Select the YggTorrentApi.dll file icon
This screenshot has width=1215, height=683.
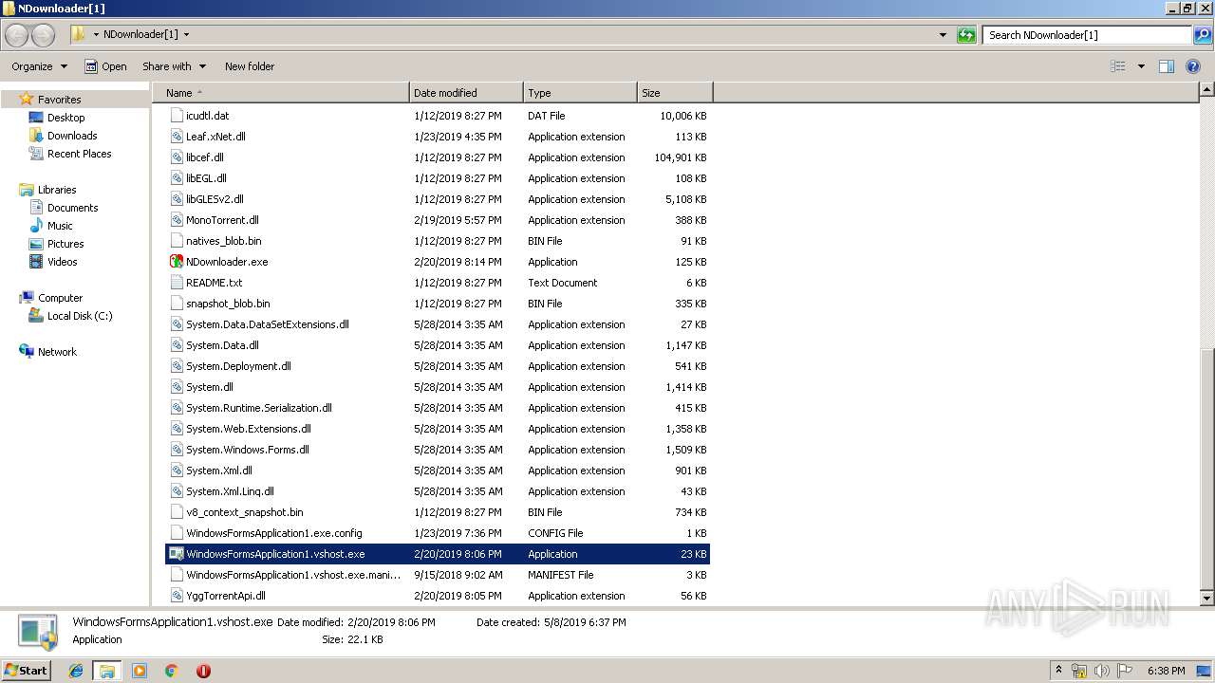click(177, 596)
